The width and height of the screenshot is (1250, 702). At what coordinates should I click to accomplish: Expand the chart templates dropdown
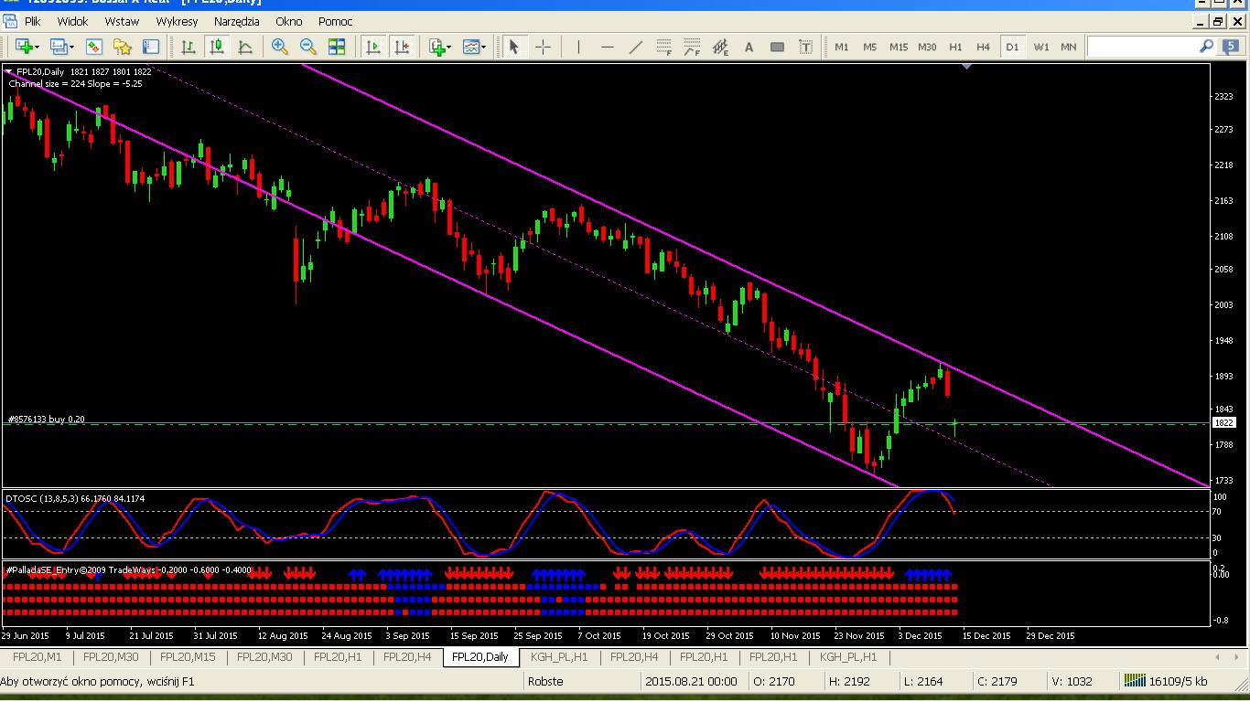[x=484, y=47]
